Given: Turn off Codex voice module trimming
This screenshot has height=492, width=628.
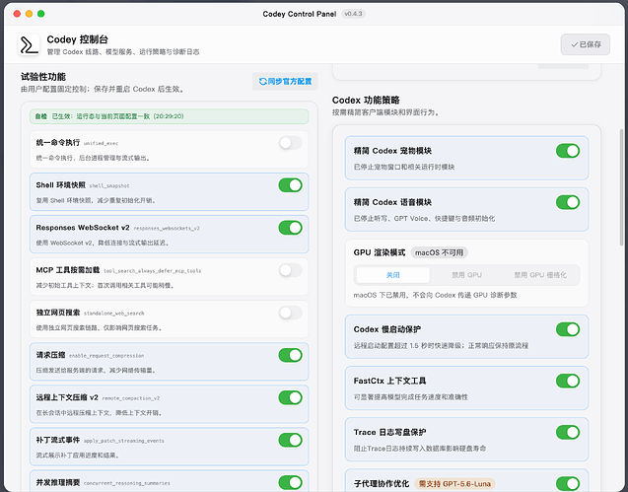Looking at the screenshot, I should (568, 202).
